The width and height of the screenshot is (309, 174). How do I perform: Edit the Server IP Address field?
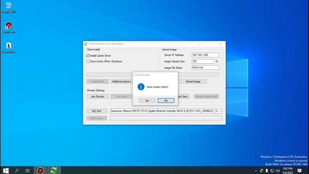pos(205,55)
